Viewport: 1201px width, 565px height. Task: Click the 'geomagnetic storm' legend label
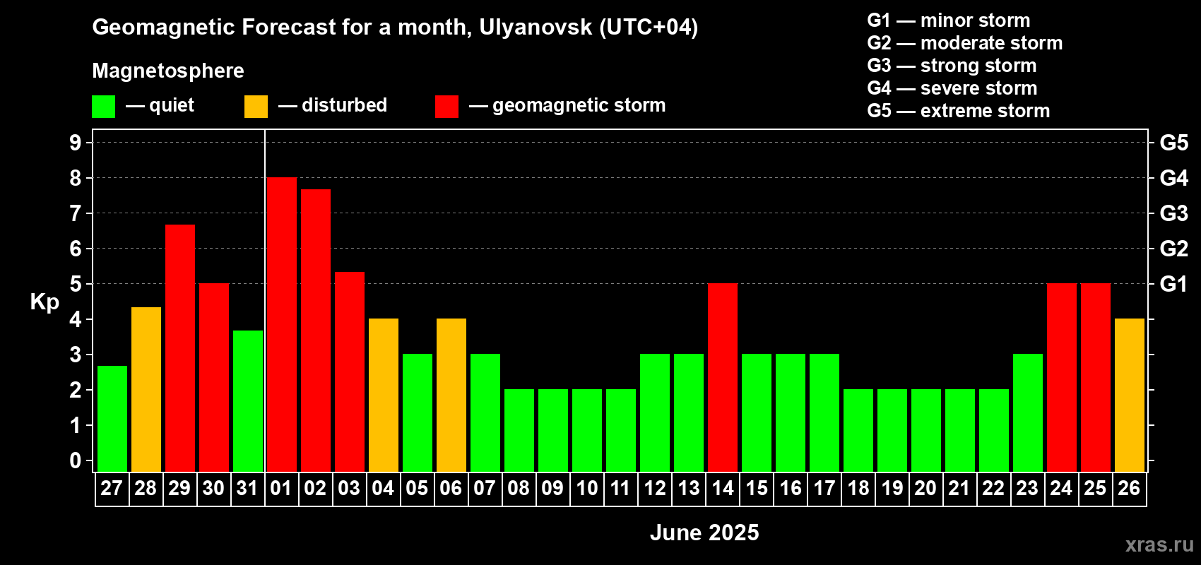coord(579,105)
